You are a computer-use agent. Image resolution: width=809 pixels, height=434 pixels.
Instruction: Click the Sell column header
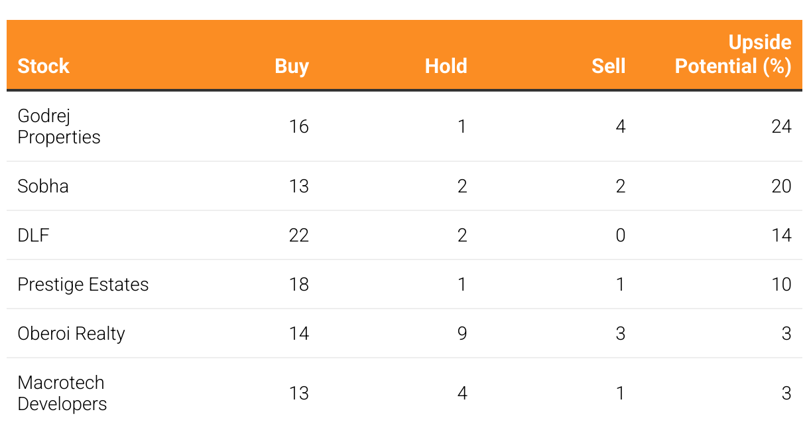tap(609, 66)
